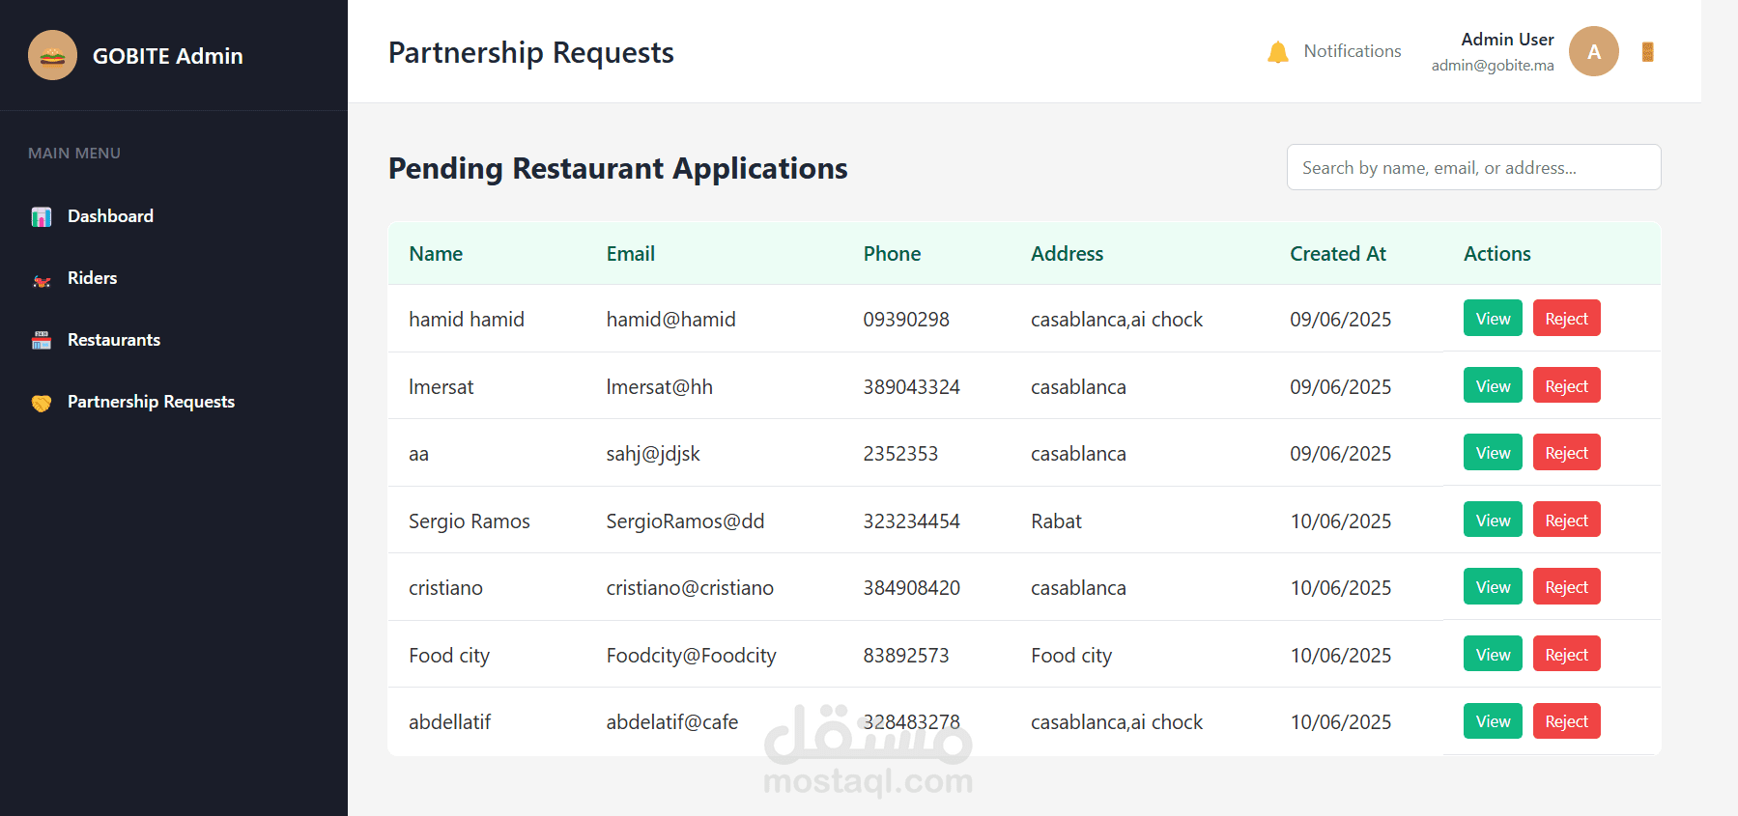Click the Created At column header
1738x816 pixels.
(1338, 254)
